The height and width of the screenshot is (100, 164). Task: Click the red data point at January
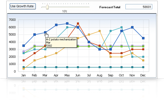(24, 60)
